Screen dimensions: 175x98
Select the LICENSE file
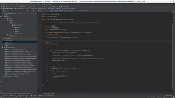(8, 40)
